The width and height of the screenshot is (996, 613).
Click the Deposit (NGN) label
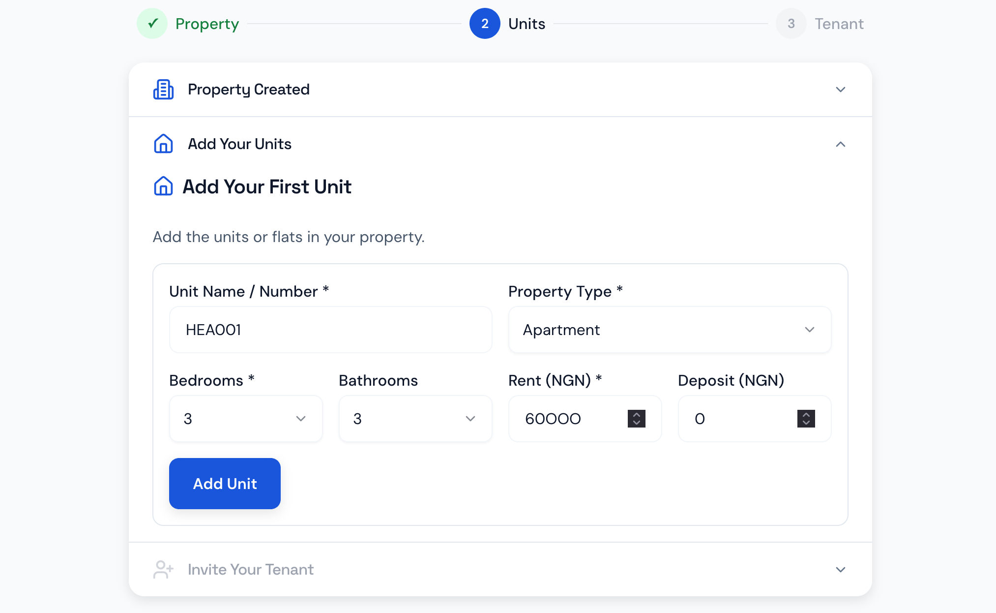click(x=731, y=380)
